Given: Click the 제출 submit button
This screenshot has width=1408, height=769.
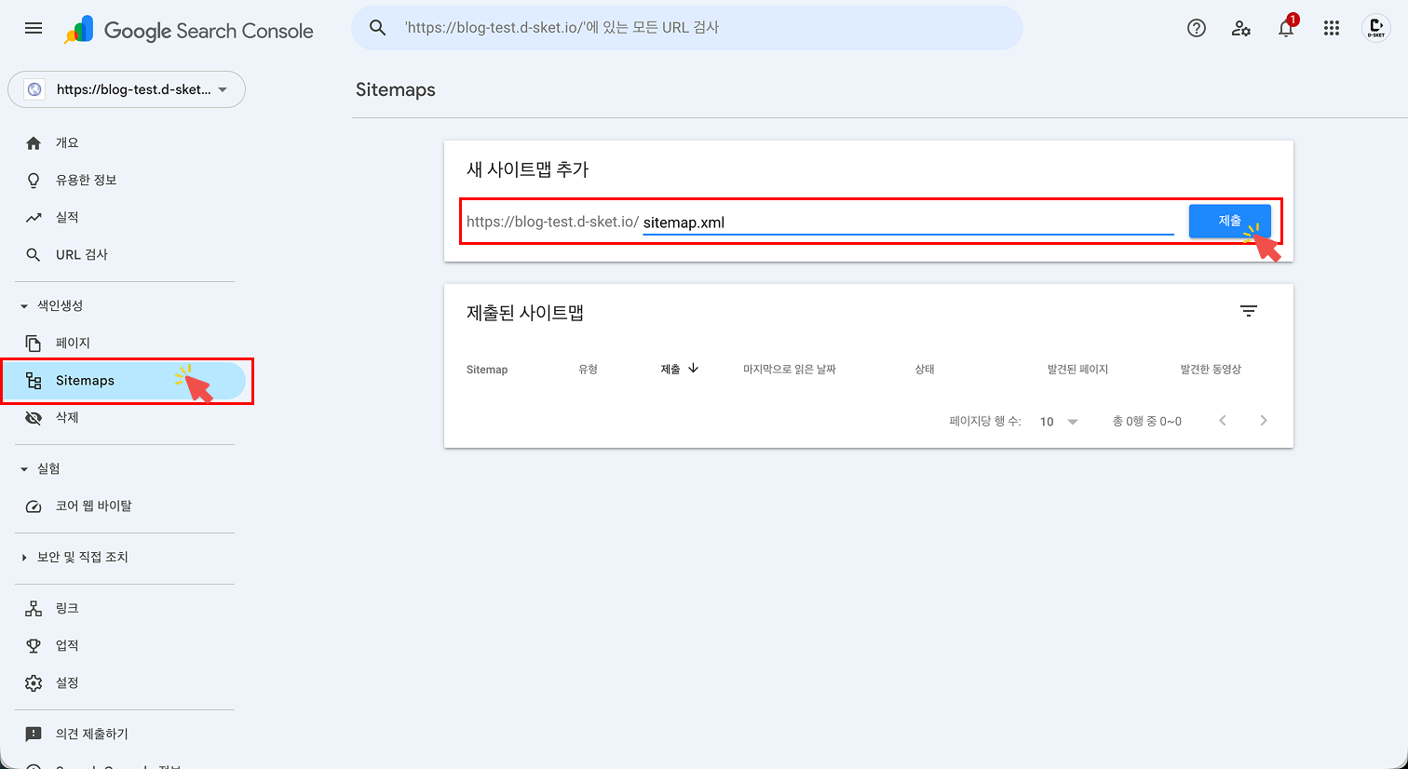Looking at the screenshot, I should (1229, 220).
